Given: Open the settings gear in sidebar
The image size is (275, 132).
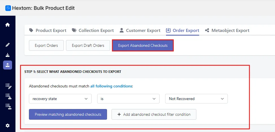Looking at the screenshot, I should (8, 126).
